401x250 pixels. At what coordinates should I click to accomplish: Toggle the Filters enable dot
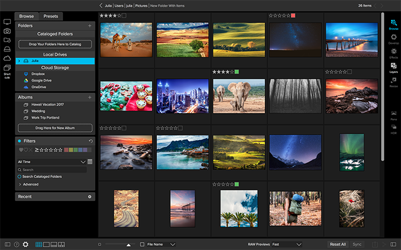19,140
